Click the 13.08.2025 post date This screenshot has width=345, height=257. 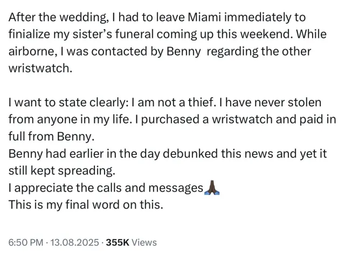coord(75,242)
